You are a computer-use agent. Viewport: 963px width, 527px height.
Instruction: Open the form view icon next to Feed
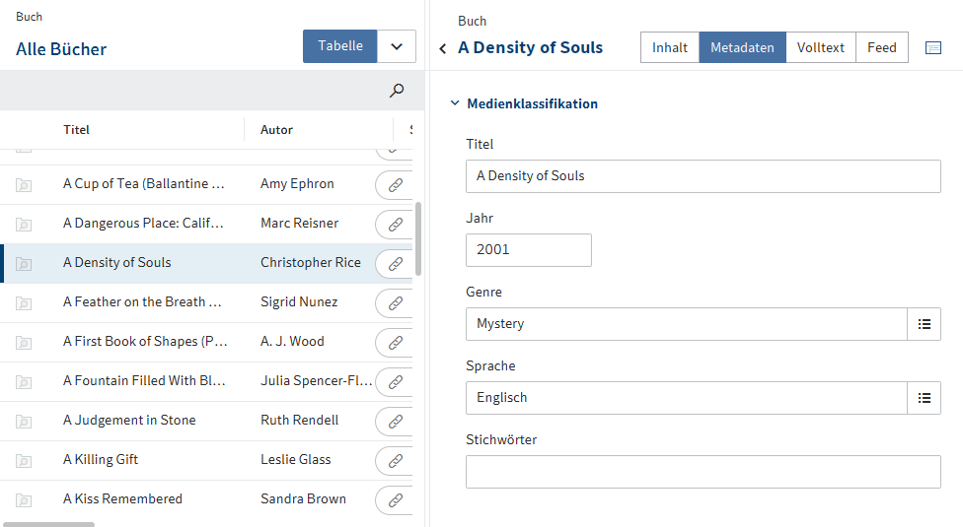pyautogui.click(x=933, y=48)
